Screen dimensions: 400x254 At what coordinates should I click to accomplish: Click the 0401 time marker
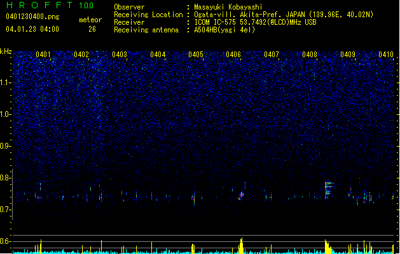(x=43, y=55)
